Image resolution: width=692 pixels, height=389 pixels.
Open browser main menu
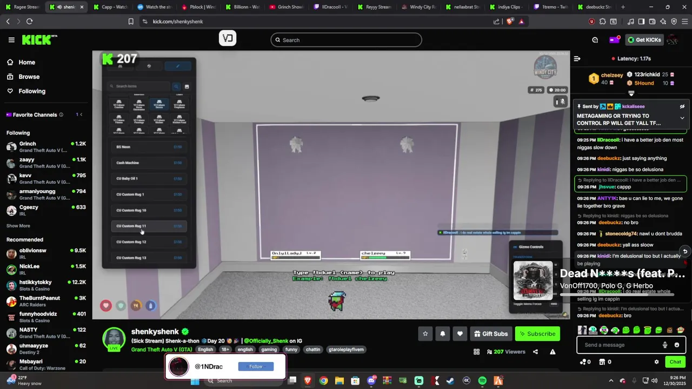pos(684,21)
